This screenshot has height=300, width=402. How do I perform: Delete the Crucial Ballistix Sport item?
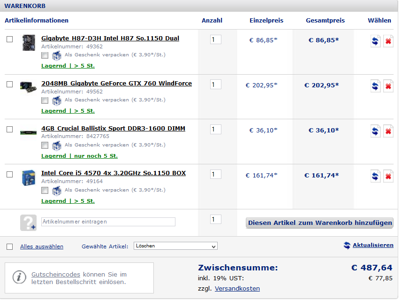[x=388, y=131]
